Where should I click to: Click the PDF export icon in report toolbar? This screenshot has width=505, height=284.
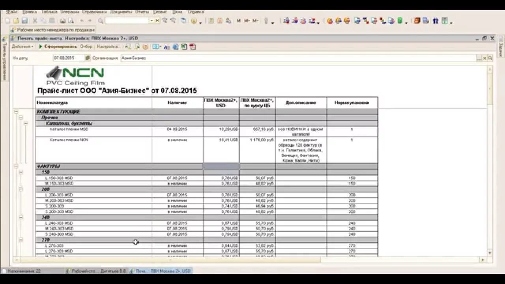(x=193, y=47)
